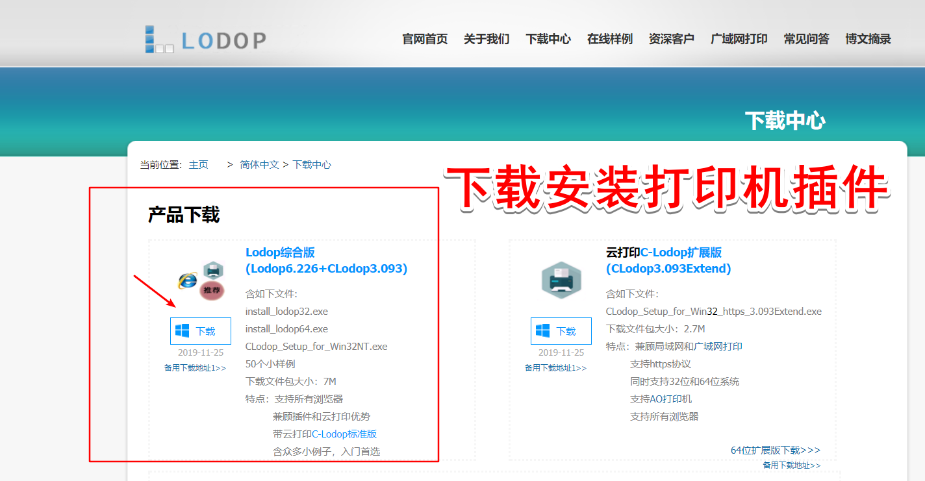Click the install_lodop64.exe file name
This screenshot has height=481, width=925.
(286, 329)
